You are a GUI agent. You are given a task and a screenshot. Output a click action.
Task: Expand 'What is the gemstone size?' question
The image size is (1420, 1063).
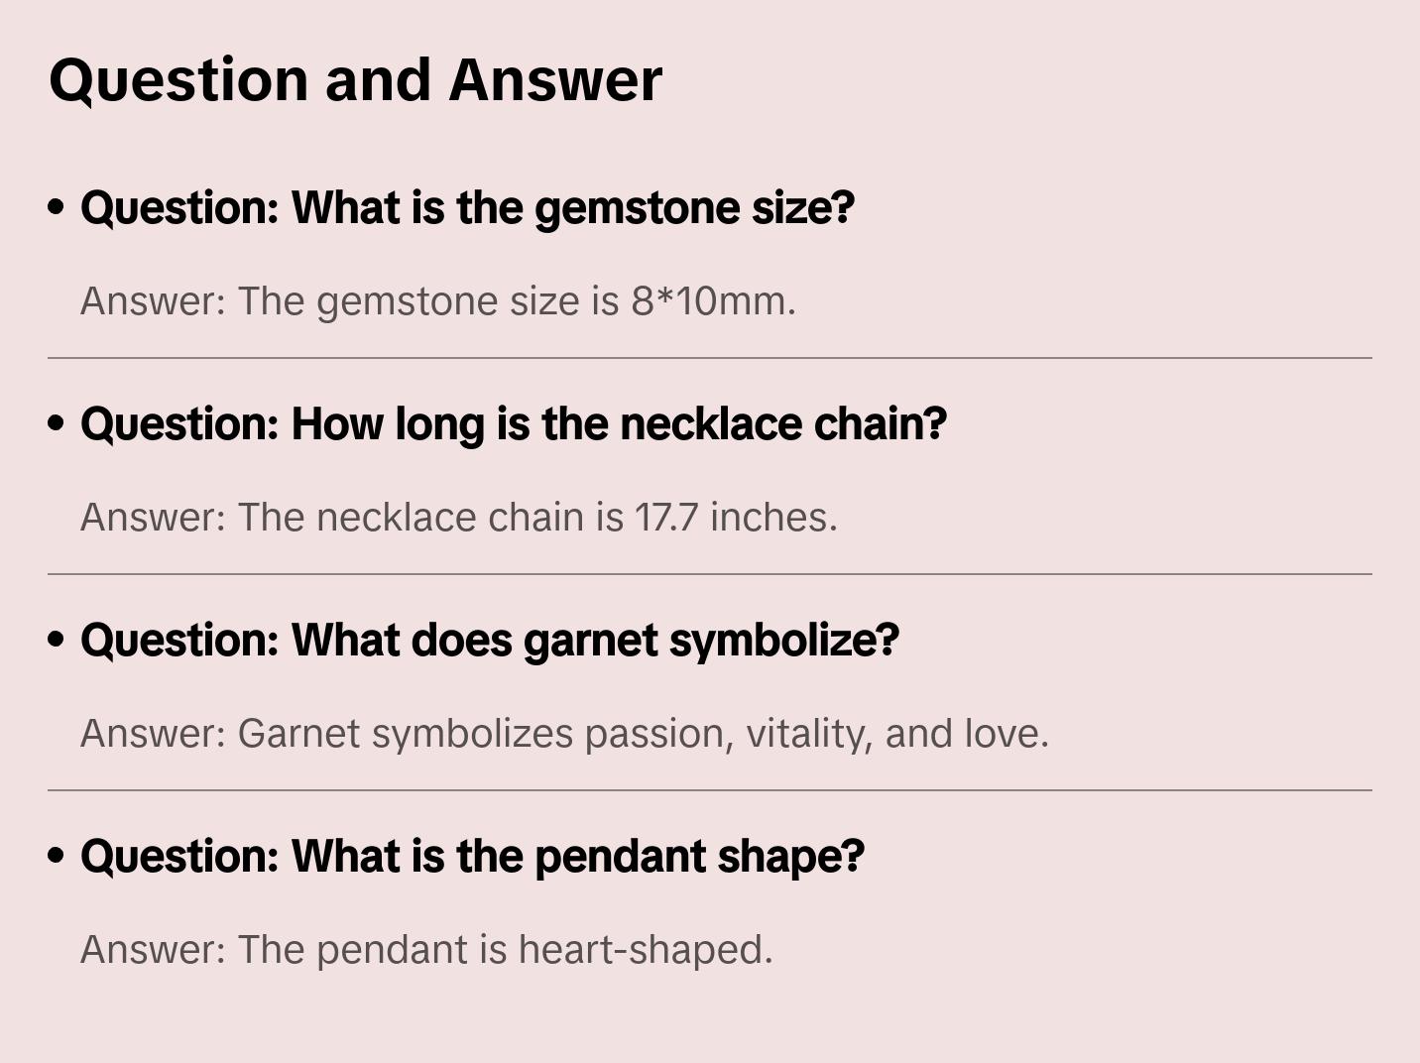click(467, 207)
